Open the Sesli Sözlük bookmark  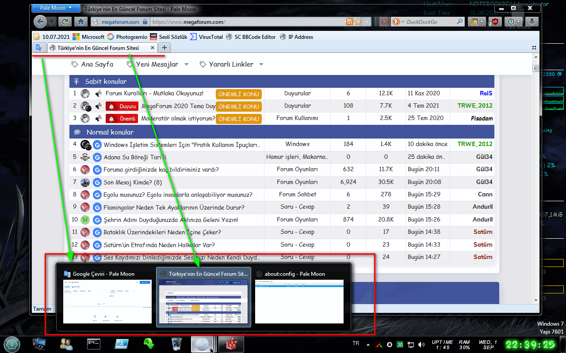[x=169, y=37]
